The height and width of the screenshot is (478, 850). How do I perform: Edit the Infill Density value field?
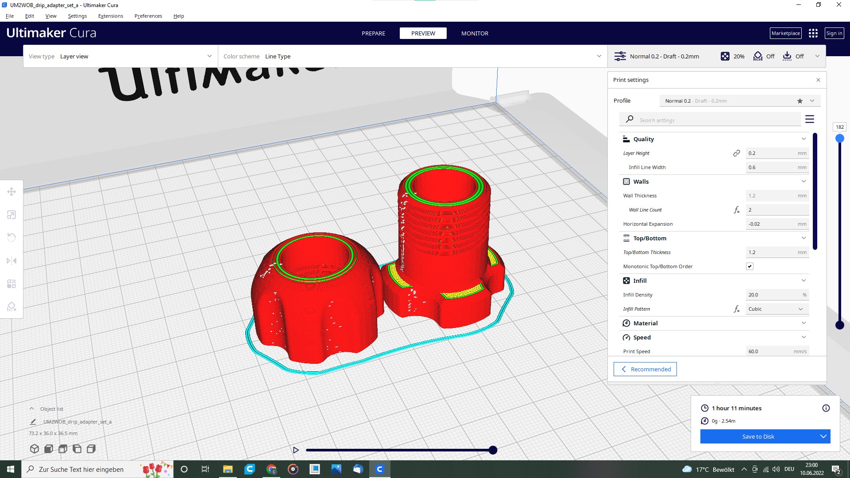point(777,295)
